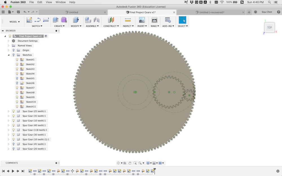
Task: Expand Spur Gear (25 teeth):1 node
Action: [x=8, y=111]
